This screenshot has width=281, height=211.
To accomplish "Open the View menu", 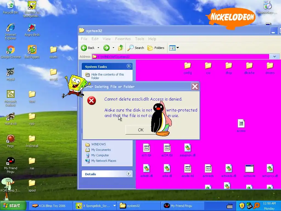I will [107, 39].
